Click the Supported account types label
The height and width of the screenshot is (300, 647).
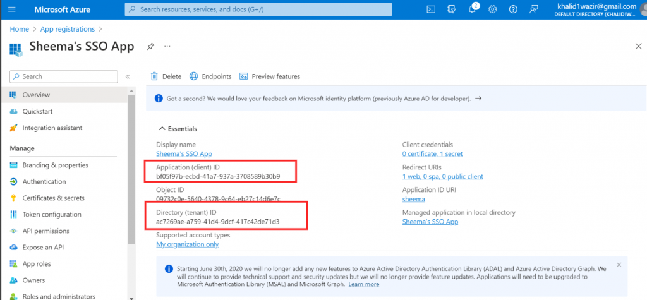(x=193, y=235)
